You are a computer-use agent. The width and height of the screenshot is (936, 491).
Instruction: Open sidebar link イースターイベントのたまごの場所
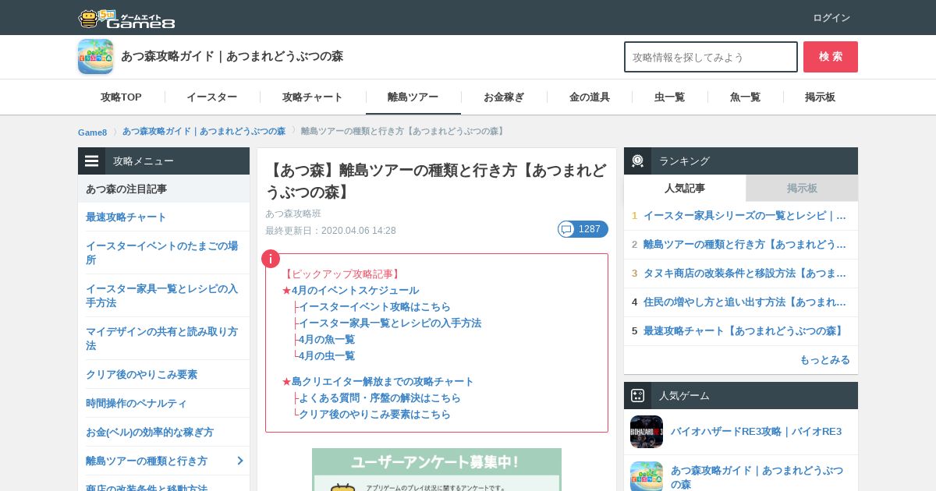coord(162,253)
